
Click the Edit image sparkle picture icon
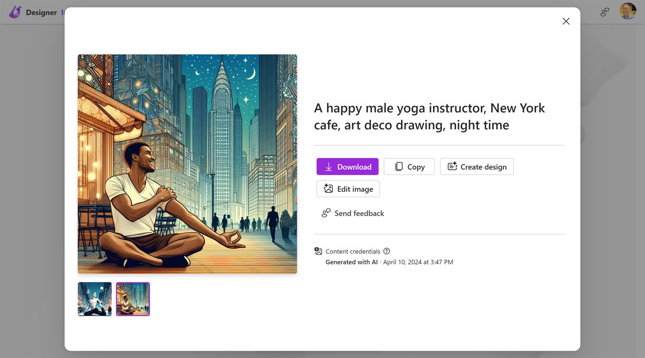coord(328,189)
